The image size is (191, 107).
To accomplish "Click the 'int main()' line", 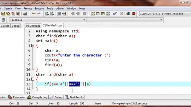I will 47,41.
